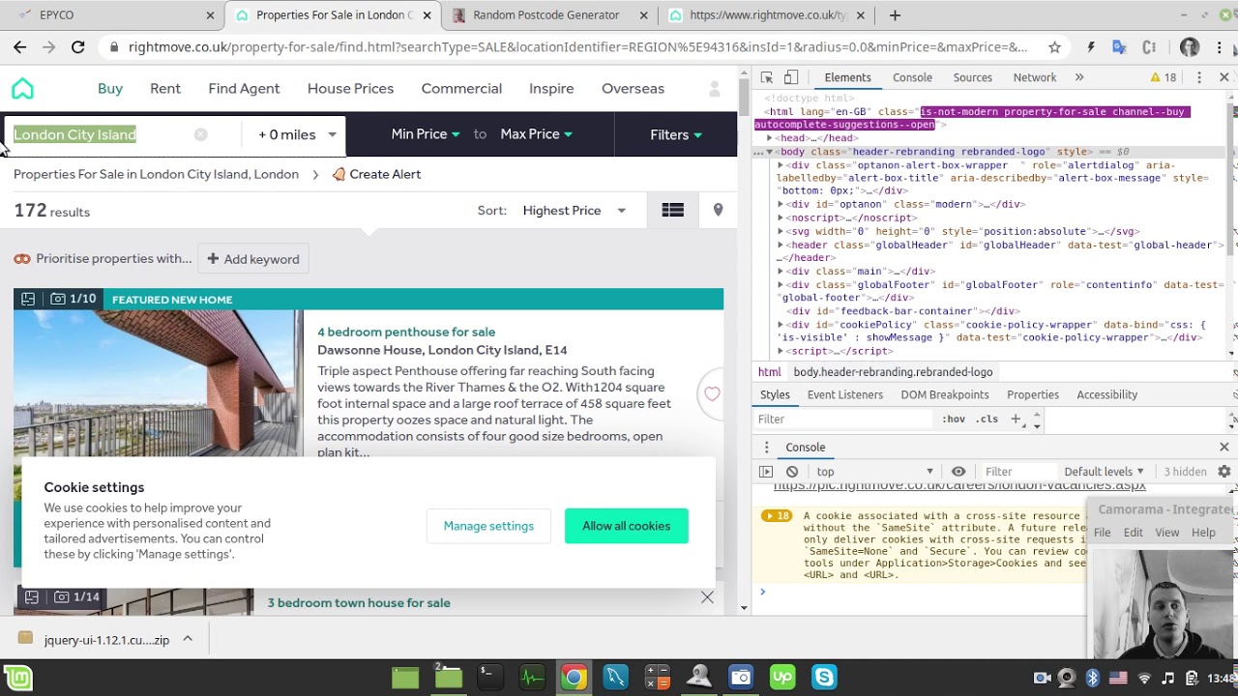
Task: Toggle the :hov element state panel
Action: [x=954, y=419]
